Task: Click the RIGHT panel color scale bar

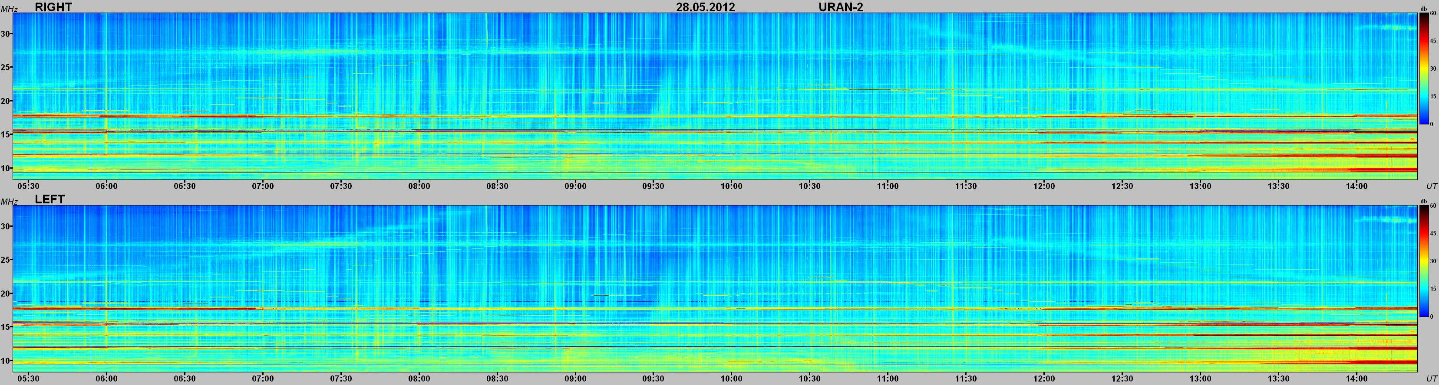Action: pos(1424,68)
